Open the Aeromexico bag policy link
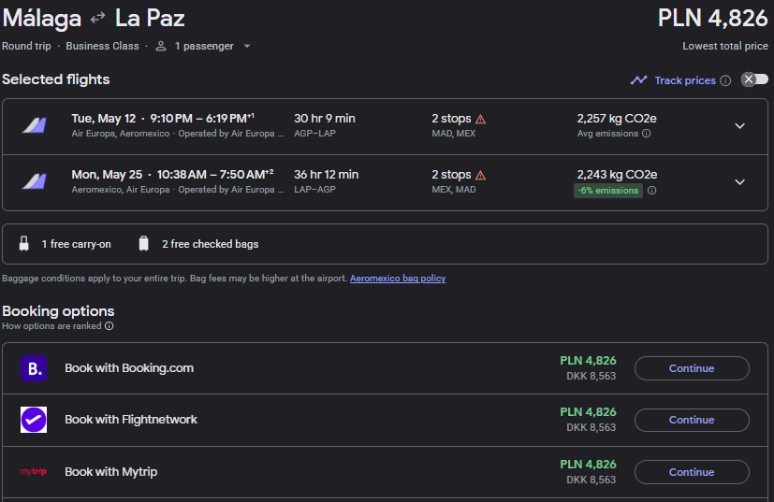Image resolution: width=774 pixels, height=502 pixels. (x=398, y=279)
